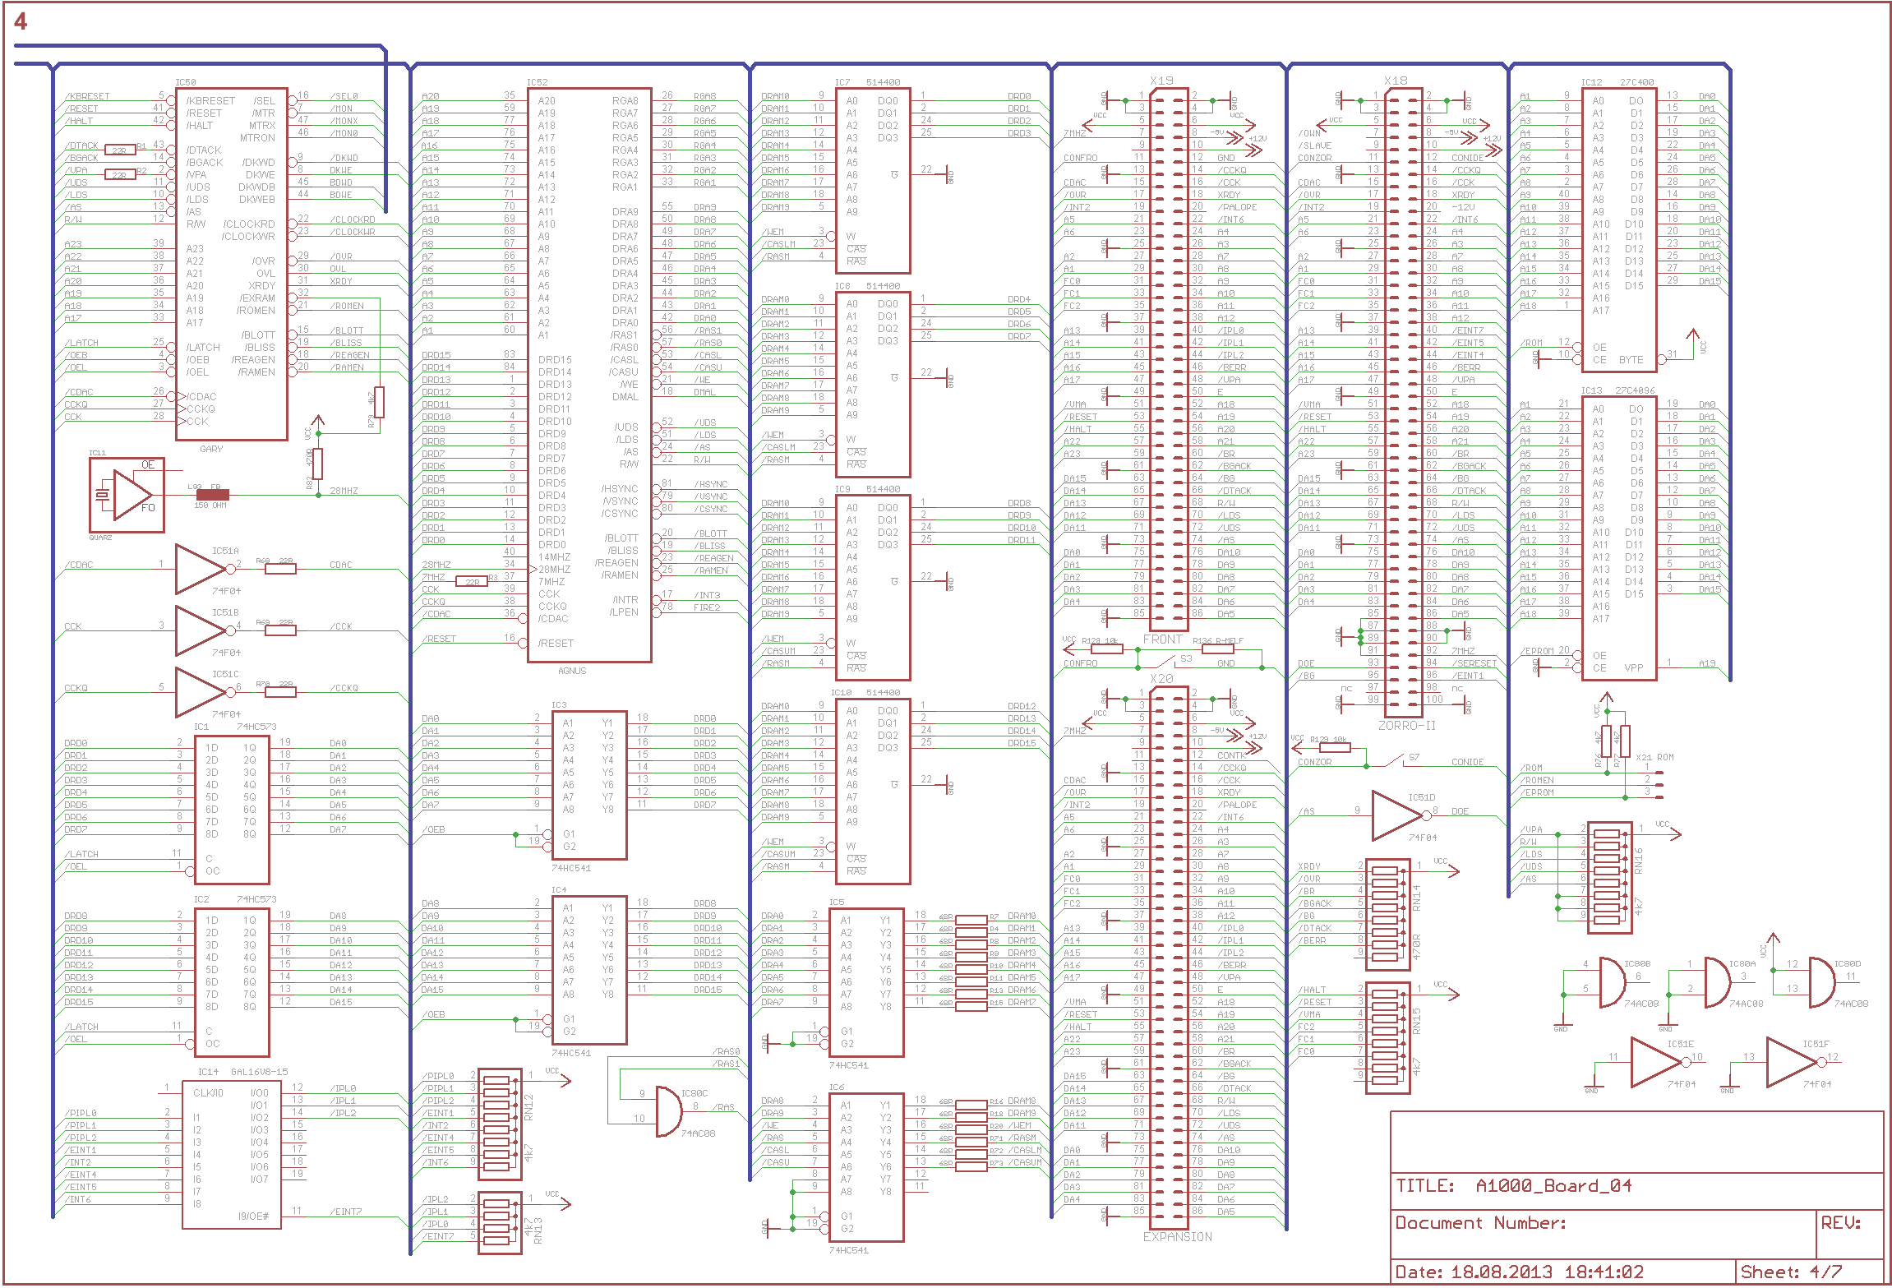Click the X20 EXPANSION connector
Viewport: 1892px width, 1288px height.
[1170, 957]
